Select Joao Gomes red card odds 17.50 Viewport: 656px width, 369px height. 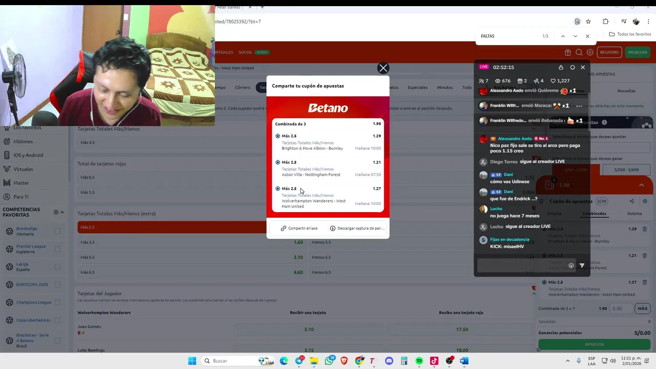(x=462, y=330)
